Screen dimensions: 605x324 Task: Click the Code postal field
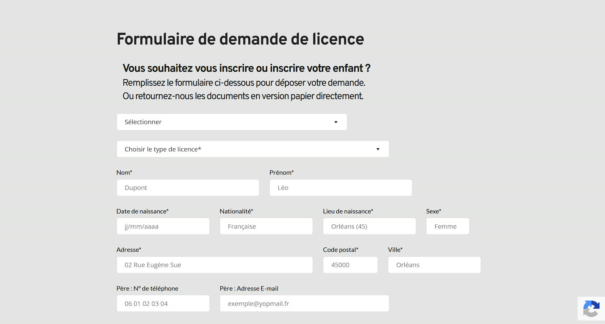pos(351,265)
